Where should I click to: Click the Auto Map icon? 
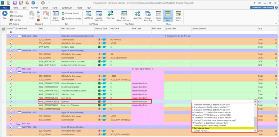click(x=138, y=14)
